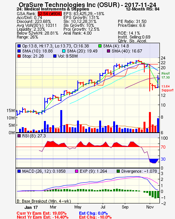175x219 pixels.
Task: Click the Stop: 21.28 legend text
Action: pyautogui.click(x=33, y=56)
